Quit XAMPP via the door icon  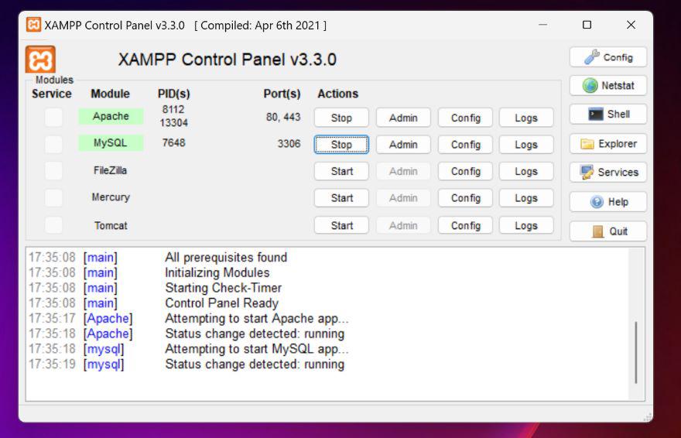(608, 231)
